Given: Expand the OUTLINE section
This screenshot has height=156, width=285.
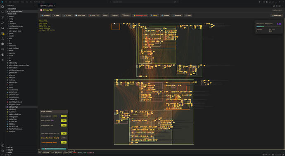Looking at the screenshot, I should 10,147.
